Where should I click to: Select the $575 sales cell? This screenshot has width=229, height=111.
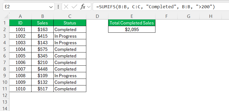43,49
